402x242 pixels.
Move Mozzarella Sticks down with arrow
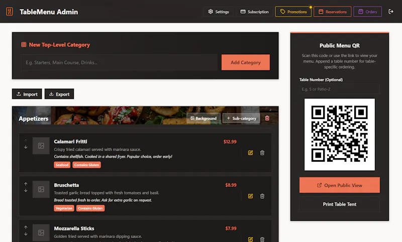point(26,234)
